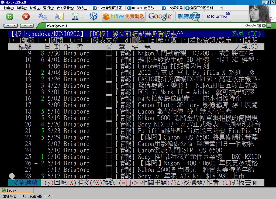This screenshot has height=200, width=276.
Task: Select article 15 EOS 5D Mark II post
Action: [x=136, y=92]
